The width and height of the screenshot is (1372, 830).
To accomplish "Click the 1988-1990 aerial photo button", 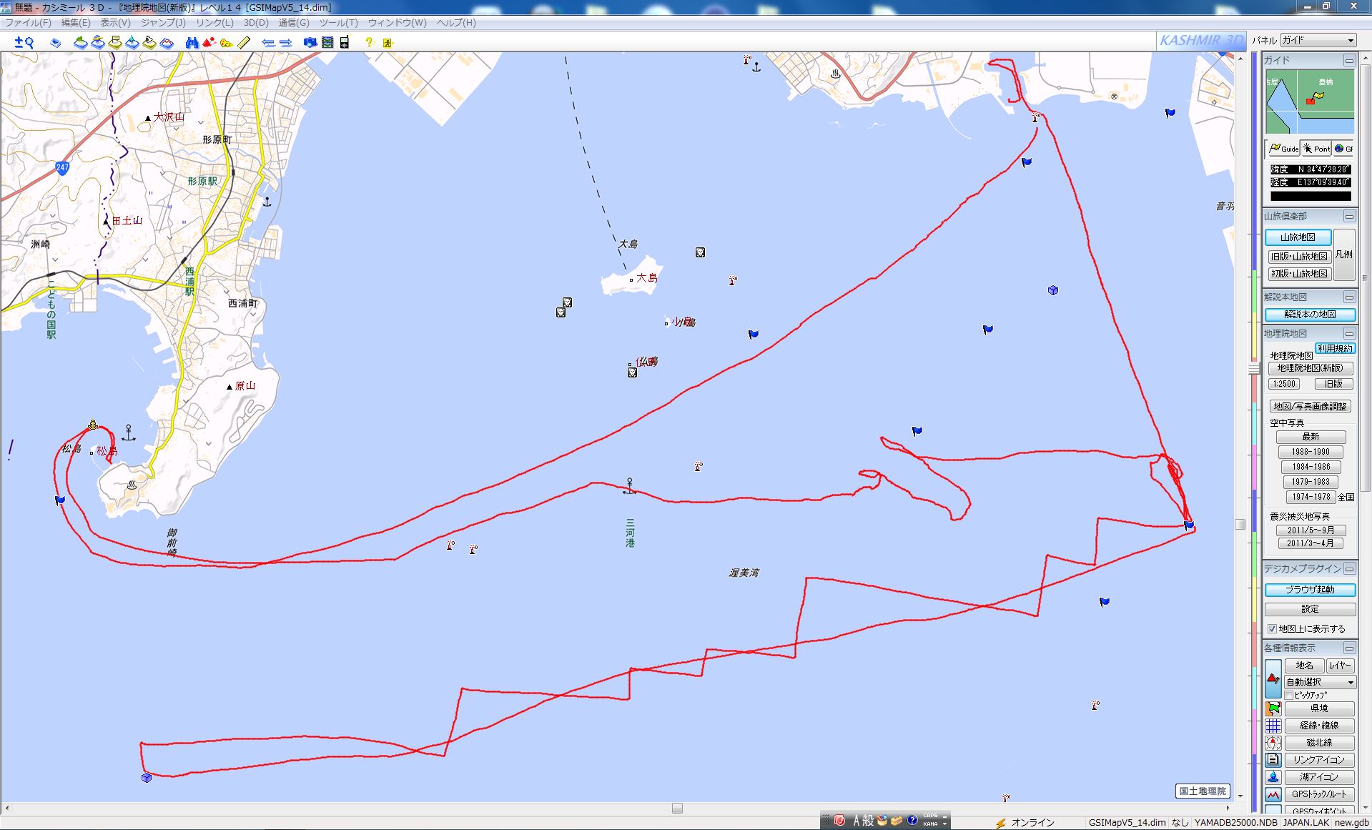I will pyautogui.click(x=1311, y=452).
